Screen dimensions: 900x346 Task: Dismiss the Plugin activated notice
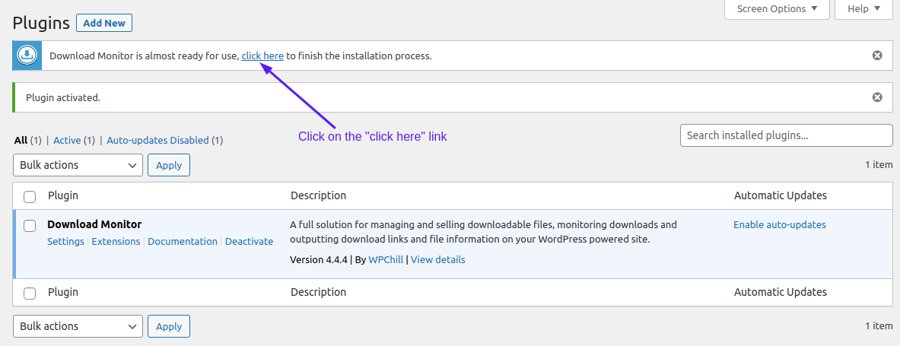[877, 97]
